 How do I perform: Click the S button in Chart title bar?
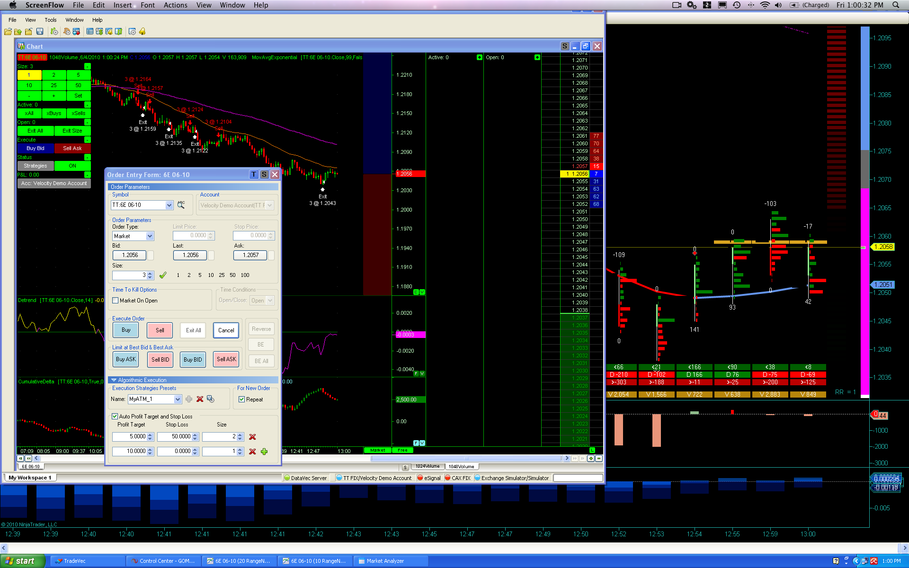pos(565,46)
